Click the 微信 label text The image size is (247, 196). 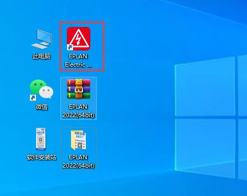[x=41, y=107]
